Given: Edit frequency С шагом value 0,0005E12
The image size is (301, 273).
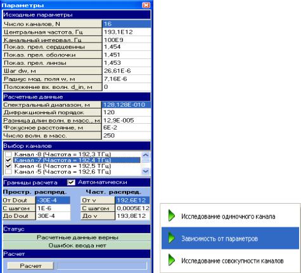Looking at the screenshot, I should click(132, 208).
